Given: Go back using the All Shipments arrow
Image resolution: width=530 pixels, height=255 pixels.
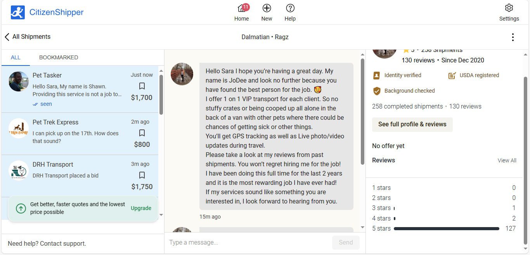Looking at the screenshot, I should [x=7, y=36].
